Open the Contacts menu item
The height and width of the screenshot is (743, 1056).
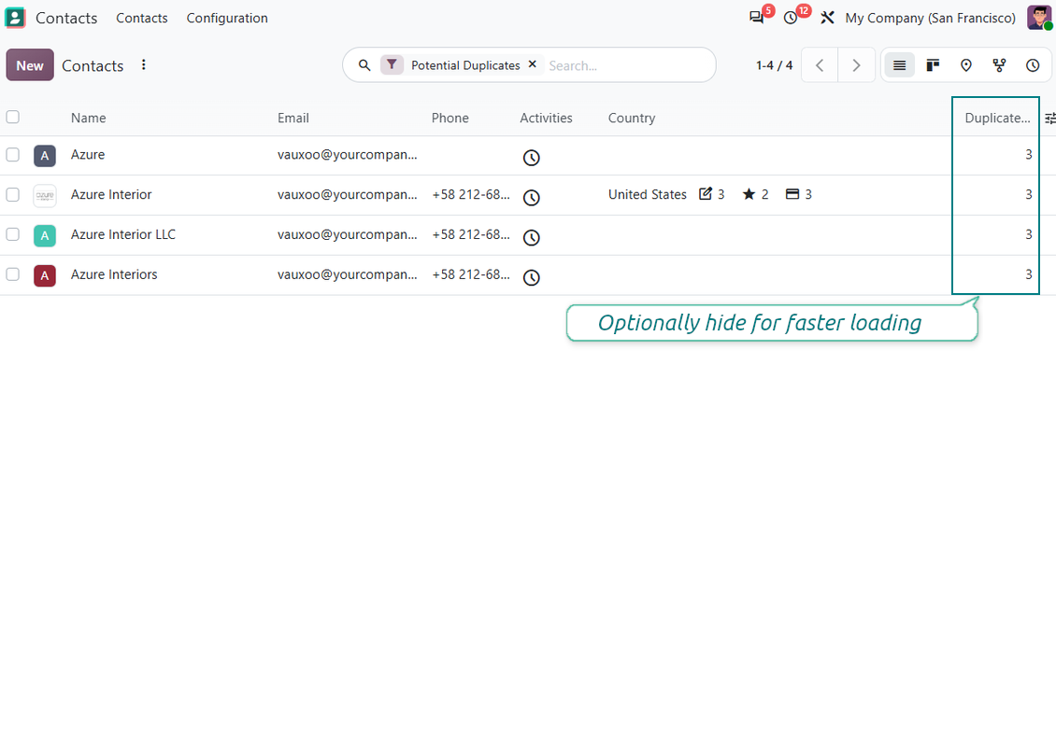tap(141, 18)
